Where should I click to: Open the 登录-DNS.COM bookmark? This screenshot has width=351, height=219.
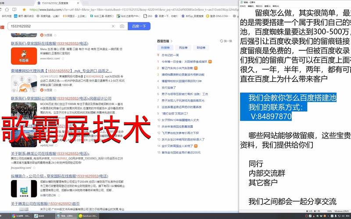tap(217, 16)
